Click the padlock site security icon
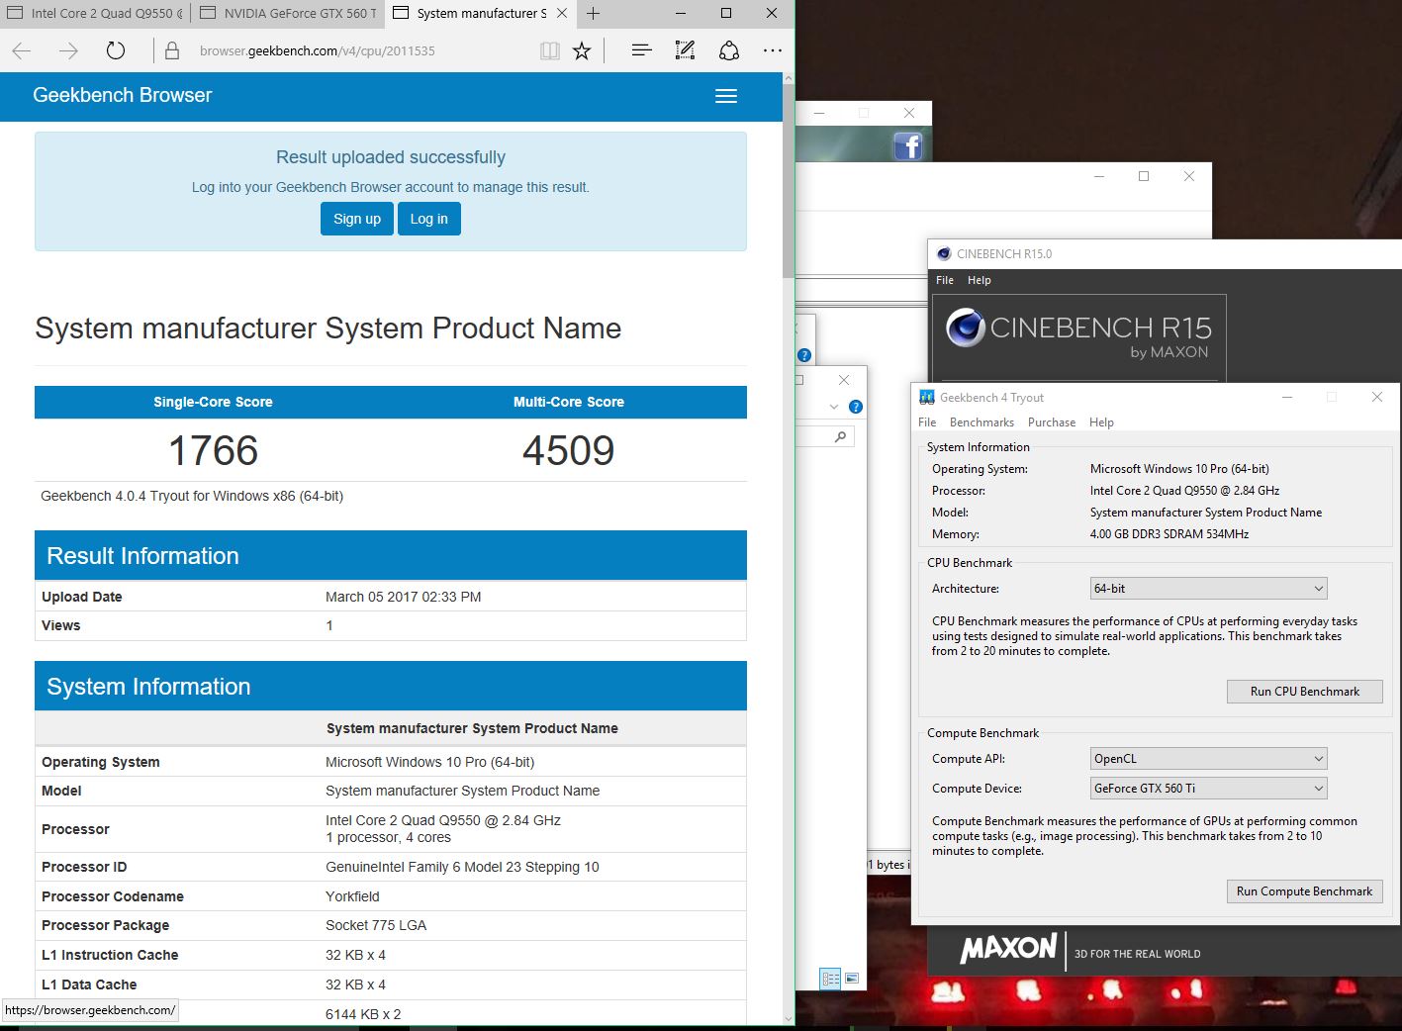This screenshot has height=1031, width=1402. [x=172, y=50]
